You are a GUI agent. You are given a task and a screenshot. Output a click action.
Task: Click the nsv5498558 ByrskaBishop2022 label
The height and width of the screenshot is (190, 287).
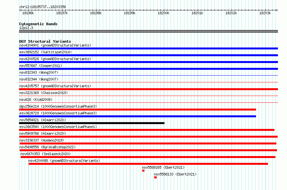pyautogui.click(x=47, y=147)
